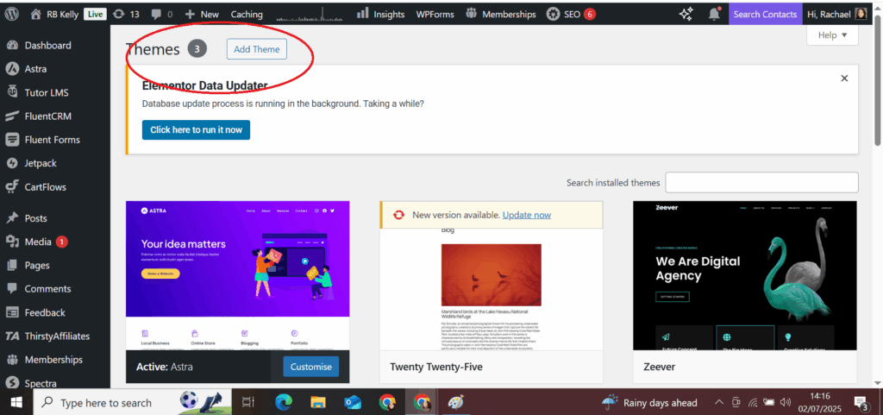Click the Live status badge
Viewport: 883px width, 415px height.
95,14
